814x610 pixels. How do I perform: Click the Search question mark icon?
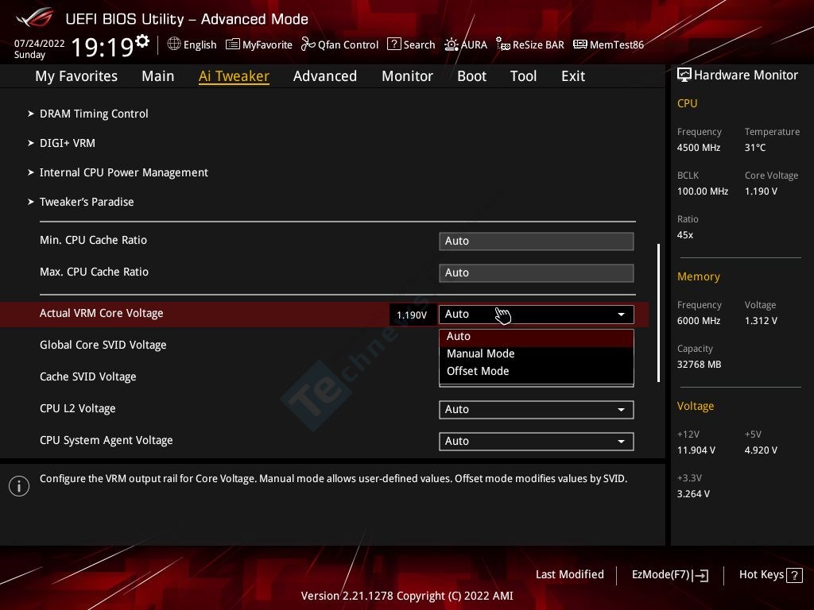click(394, 44)
